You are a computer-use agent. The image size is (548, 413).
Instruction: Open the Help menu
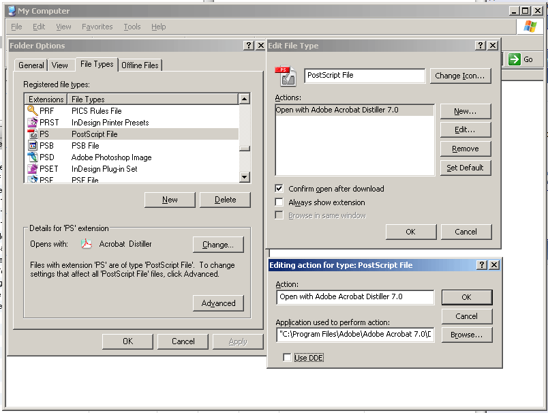(x=159, y=27)
